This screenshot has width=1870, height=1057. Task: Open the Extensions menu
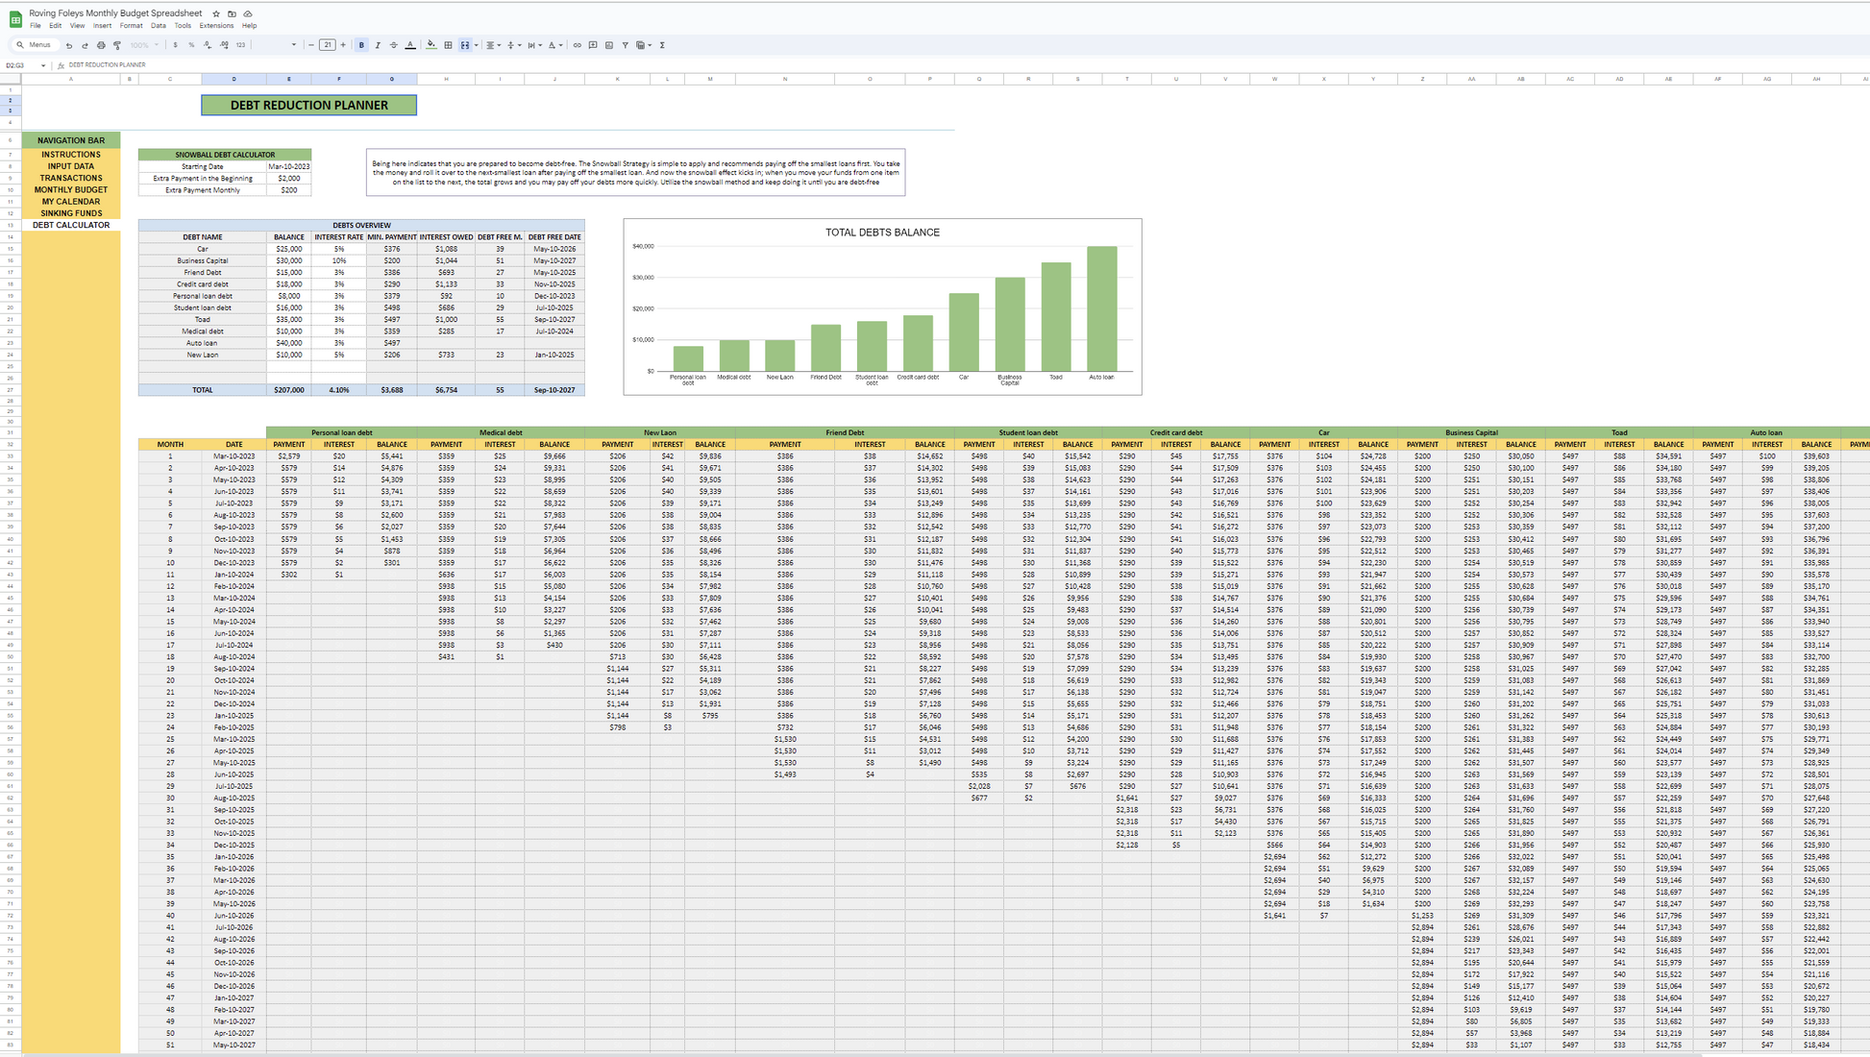[x=216, y=26]
